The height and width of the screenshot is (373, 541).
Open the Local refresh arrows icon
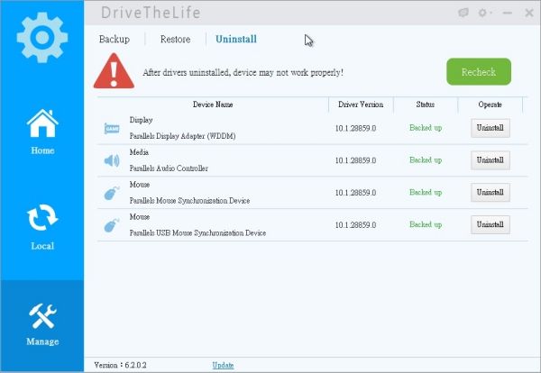pyautogui.click(x=42, y=217)
